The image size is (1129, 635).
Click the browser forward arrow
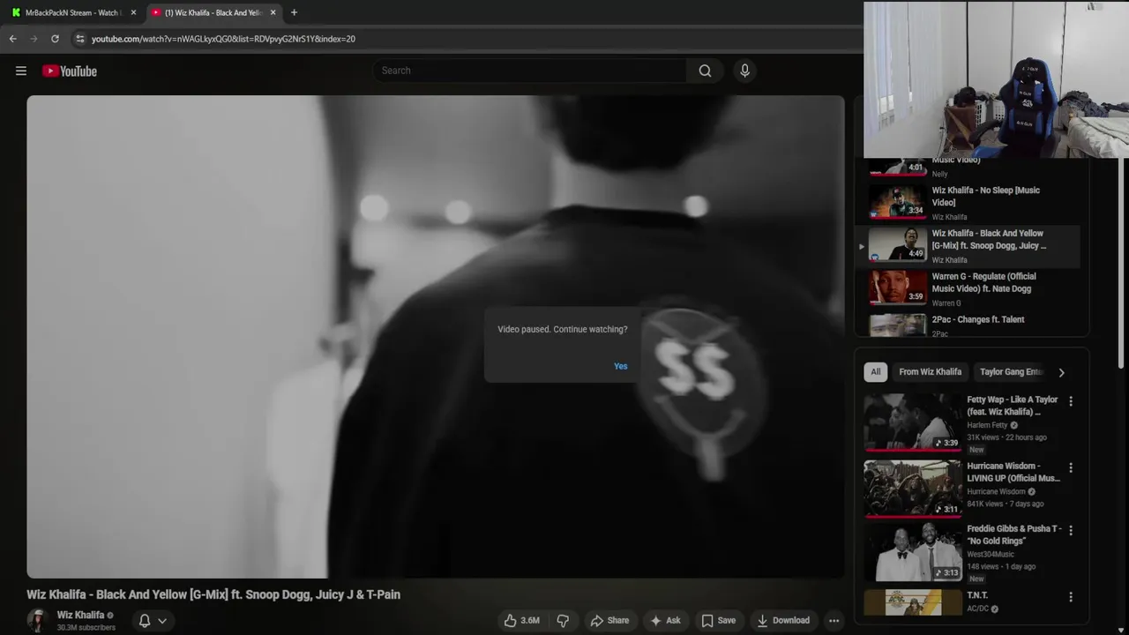click(34, 39)
